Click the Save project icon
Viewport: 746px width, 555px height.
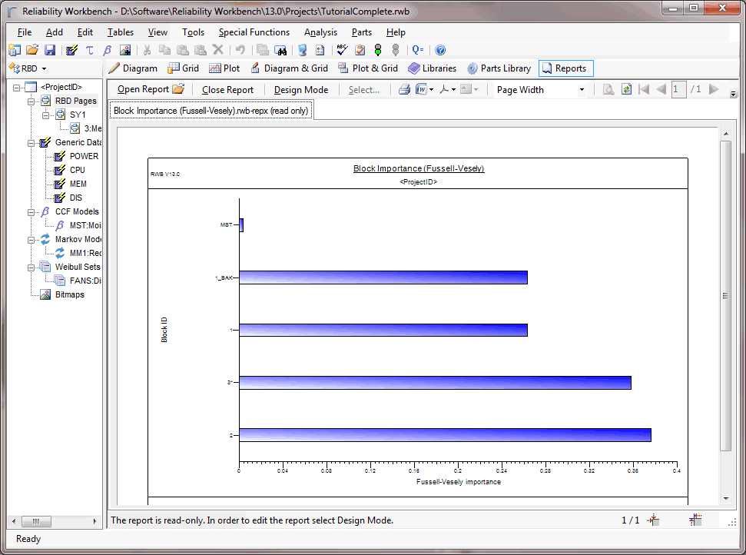tap(50, 50)
